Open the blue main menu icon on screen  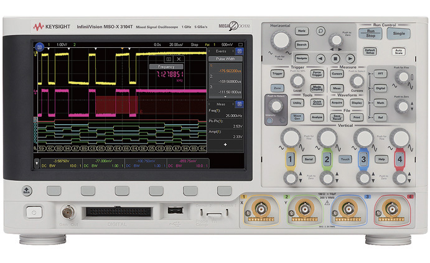(x=39, y=47)
